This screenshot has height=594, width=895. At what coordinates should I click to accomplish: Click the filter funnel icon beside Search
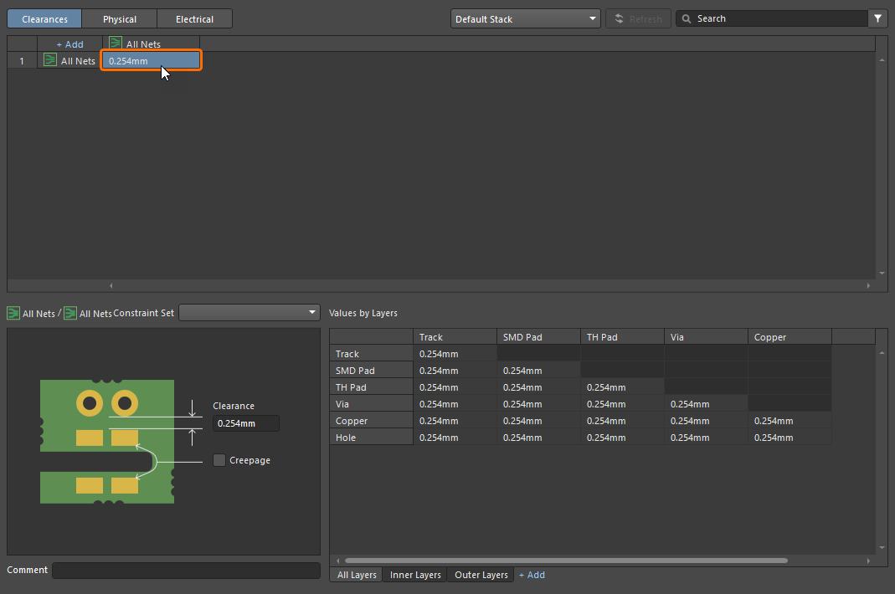(x=877, y=18)
